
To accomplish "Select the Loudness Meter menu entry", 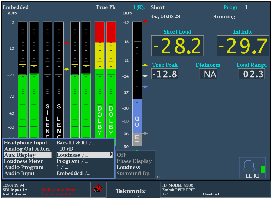I will click(23, 161).
